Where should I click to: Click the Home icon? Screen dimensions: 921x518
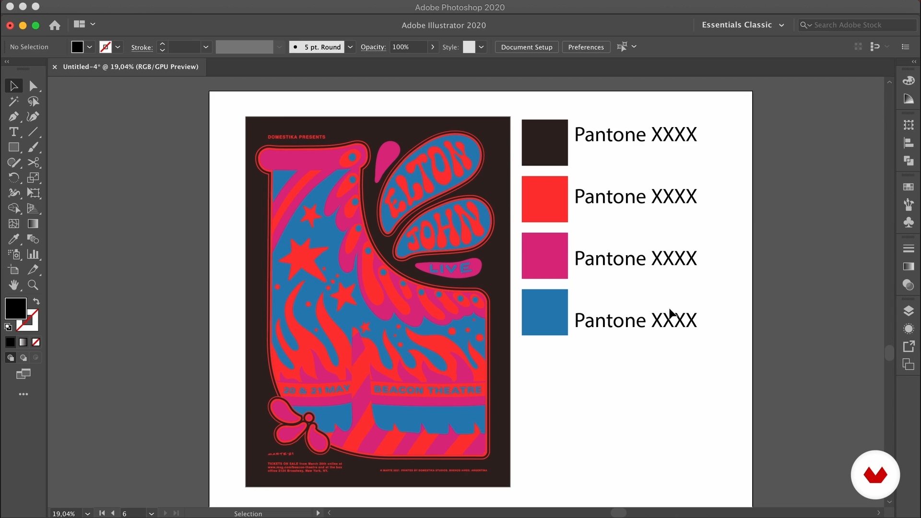(x=55, y=25)
